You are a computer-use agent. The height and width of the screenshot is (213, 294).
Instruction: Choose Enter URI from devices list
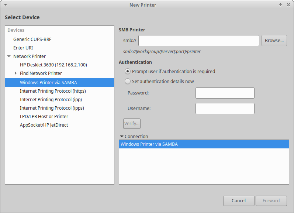(x=23, y=48)
